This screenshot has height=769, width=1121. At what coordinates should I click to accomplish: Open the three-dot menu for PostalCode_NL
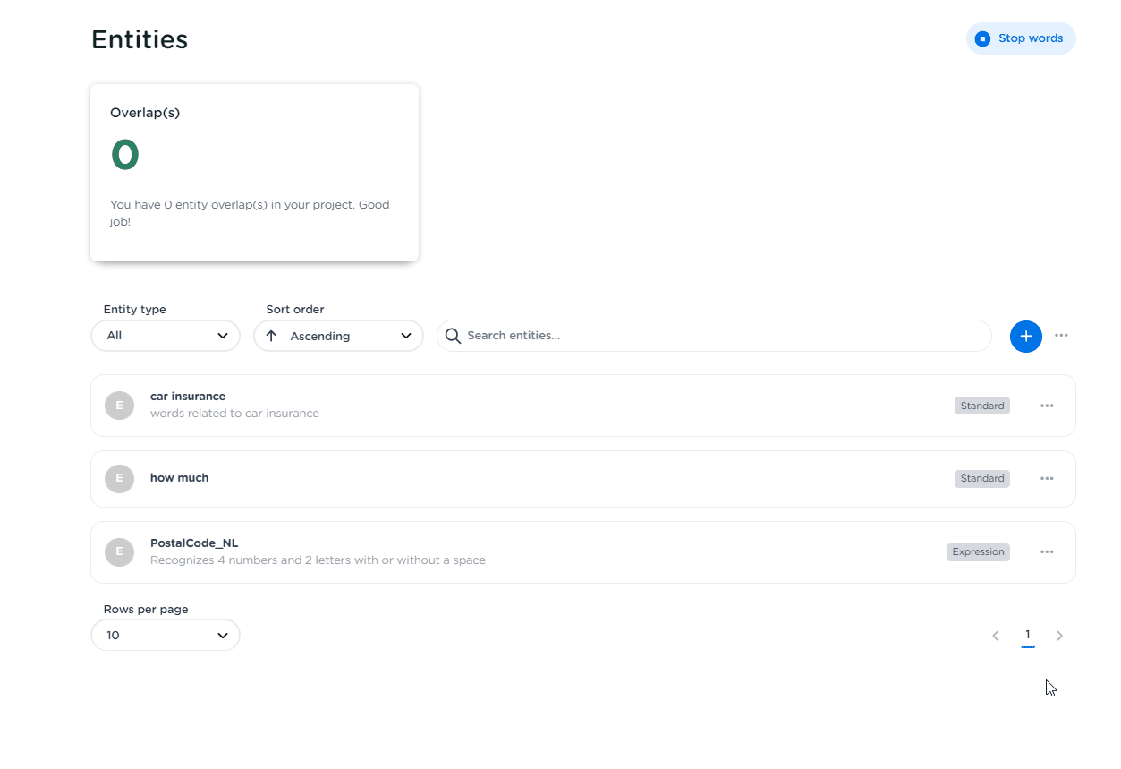1047,552
